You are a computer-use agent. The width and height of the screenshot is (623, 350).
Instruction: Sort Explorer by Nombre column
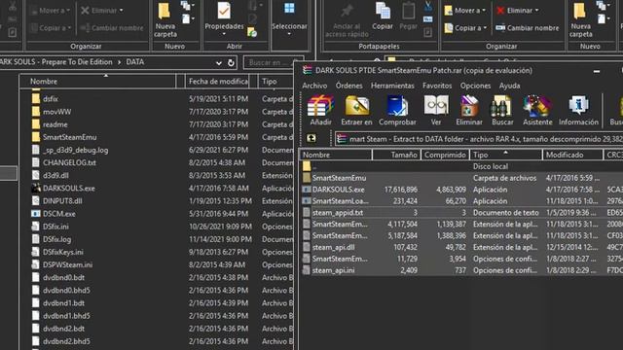point(97,82)
